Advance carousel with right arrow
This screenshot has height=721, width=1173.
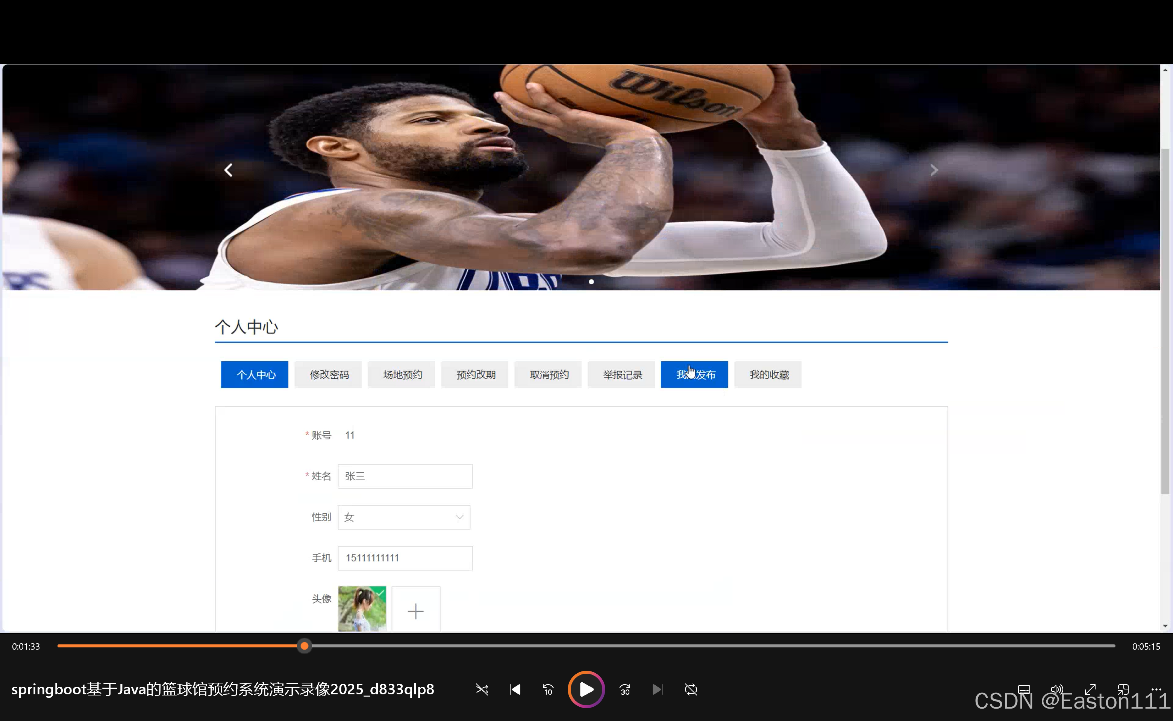pyautogui.click(x=934, y=170)
